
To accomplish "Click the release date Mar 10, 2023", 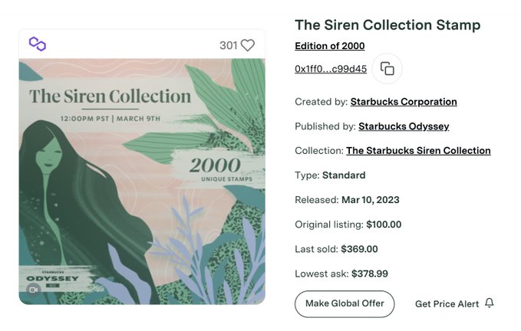I will click(371, 200).
